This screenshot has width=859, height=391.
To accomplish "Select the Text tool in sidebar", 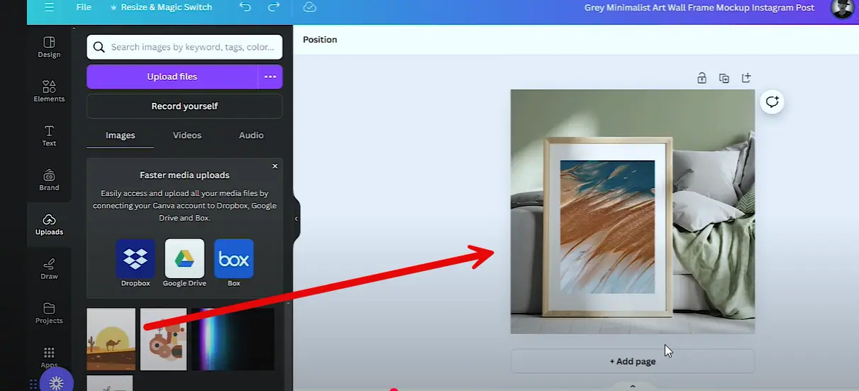I will click(49, 136).
